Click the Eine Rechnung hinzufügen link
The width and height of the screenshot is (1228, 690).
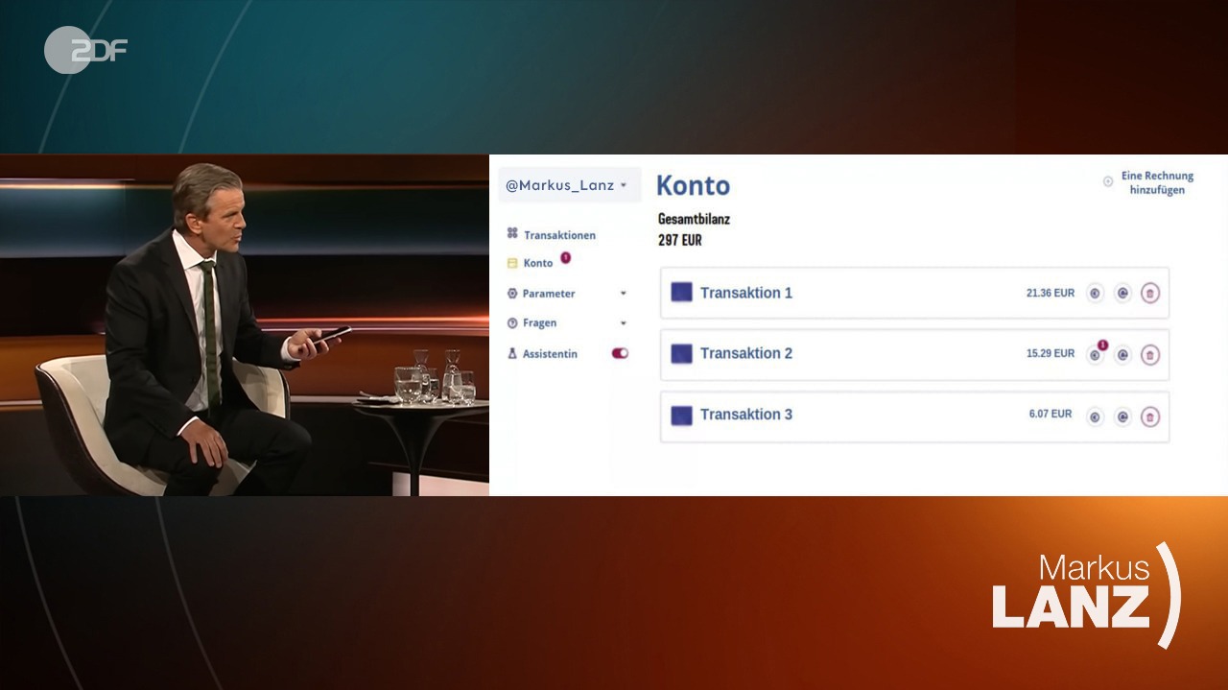click(1156, 182)
